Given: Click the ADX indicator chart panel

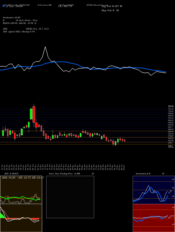Looking at the screenshot, I should [x=21, y=190].
